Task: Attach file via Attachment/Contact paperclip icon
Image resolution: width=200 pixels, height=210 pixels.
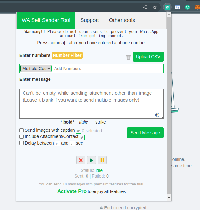Action: pos(82,137)
